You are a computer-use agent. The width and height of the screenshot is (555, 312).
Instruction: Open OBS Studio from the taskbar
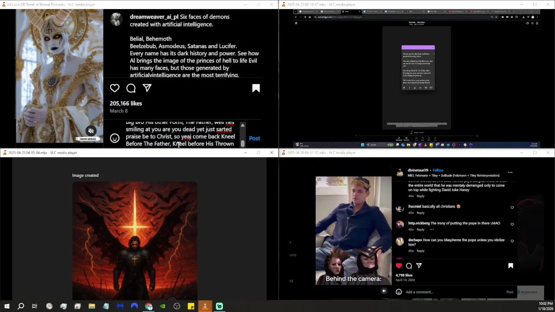[x=177, y=306]
